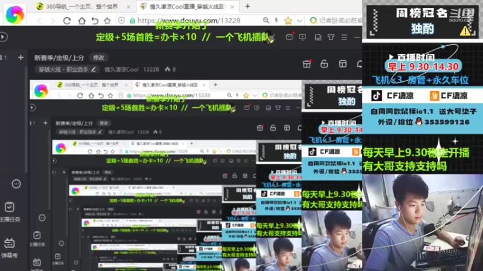Open a new browser tab
Viewport: 483px width, 271px height.
[x=248, y=6]
